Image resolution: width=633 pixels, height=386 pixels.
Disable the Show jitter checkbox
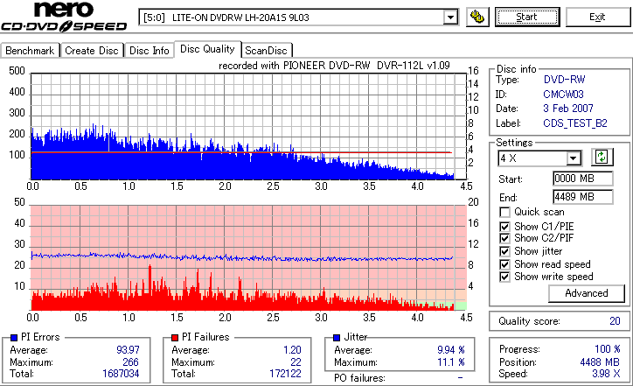(504, 251)
